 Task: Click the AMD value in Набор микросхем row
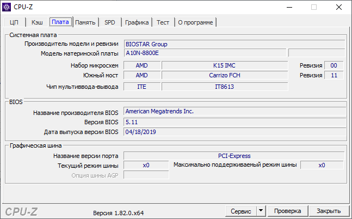click(x=142, y=65)
